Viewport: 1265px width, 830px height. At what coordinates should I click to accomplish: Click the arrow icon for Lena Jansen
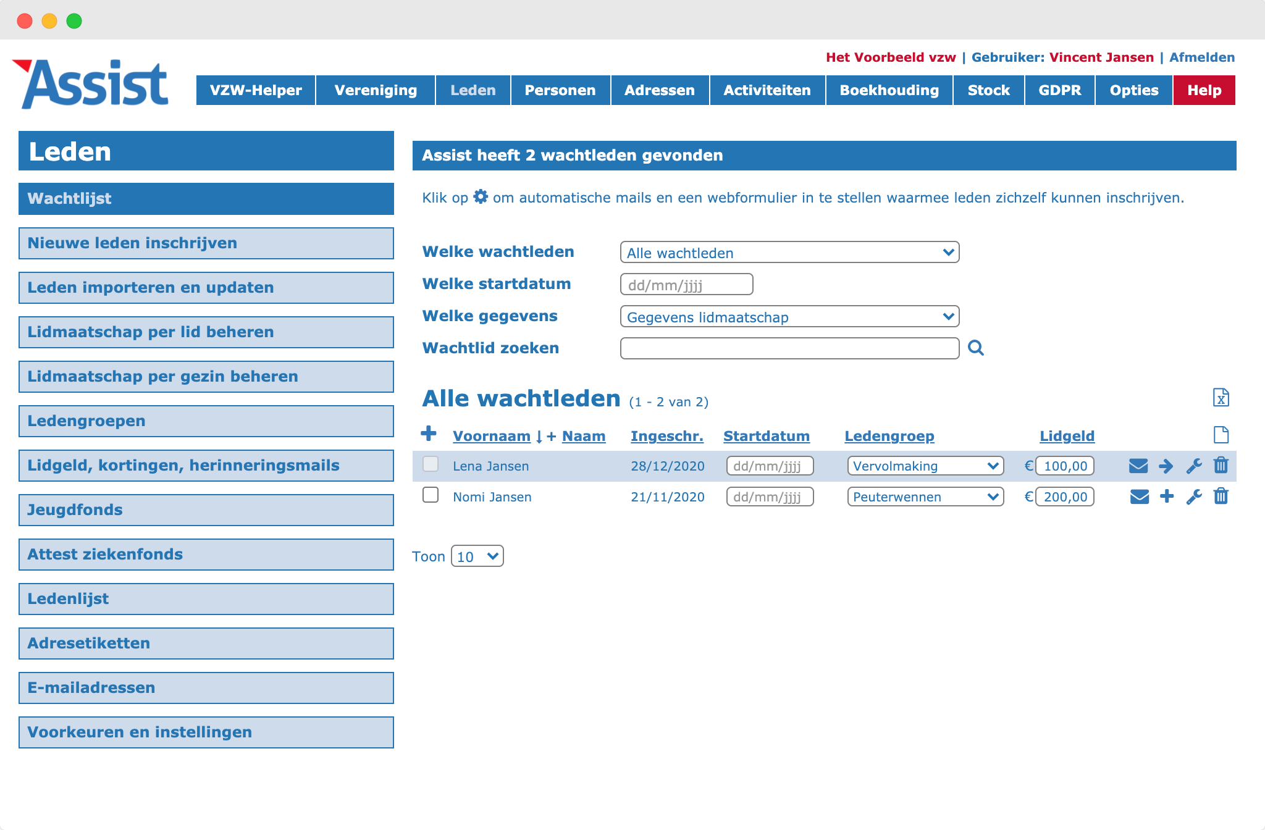pyautogui.click(x=1166, y=466)
